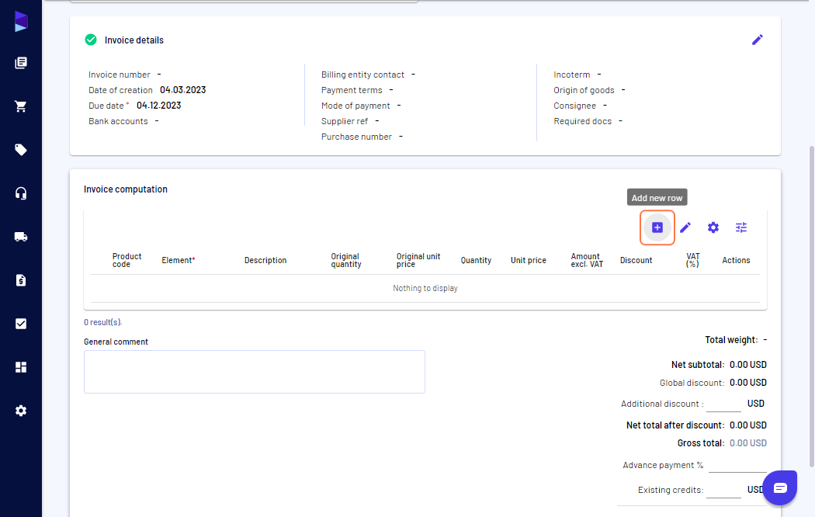Click the Add new row plus icon
The image size is (815, 517).
click(x=657, y=227)
